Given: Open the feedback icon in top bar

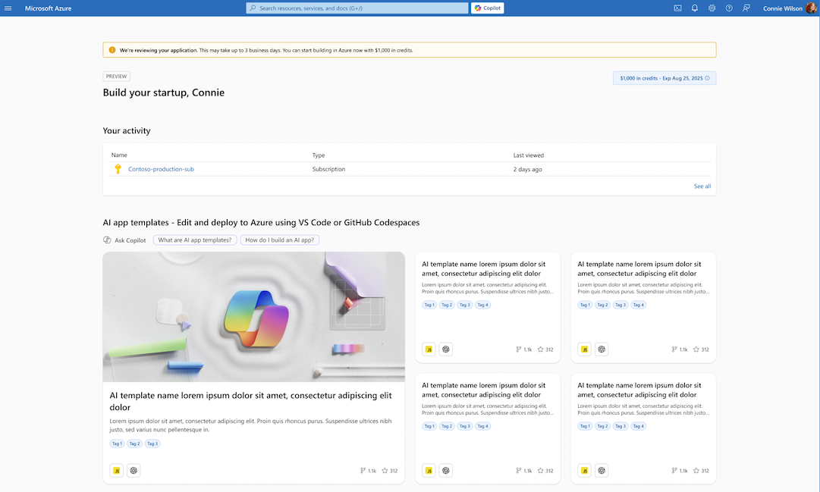Looking at the screenshot, I should pos(746,8).
